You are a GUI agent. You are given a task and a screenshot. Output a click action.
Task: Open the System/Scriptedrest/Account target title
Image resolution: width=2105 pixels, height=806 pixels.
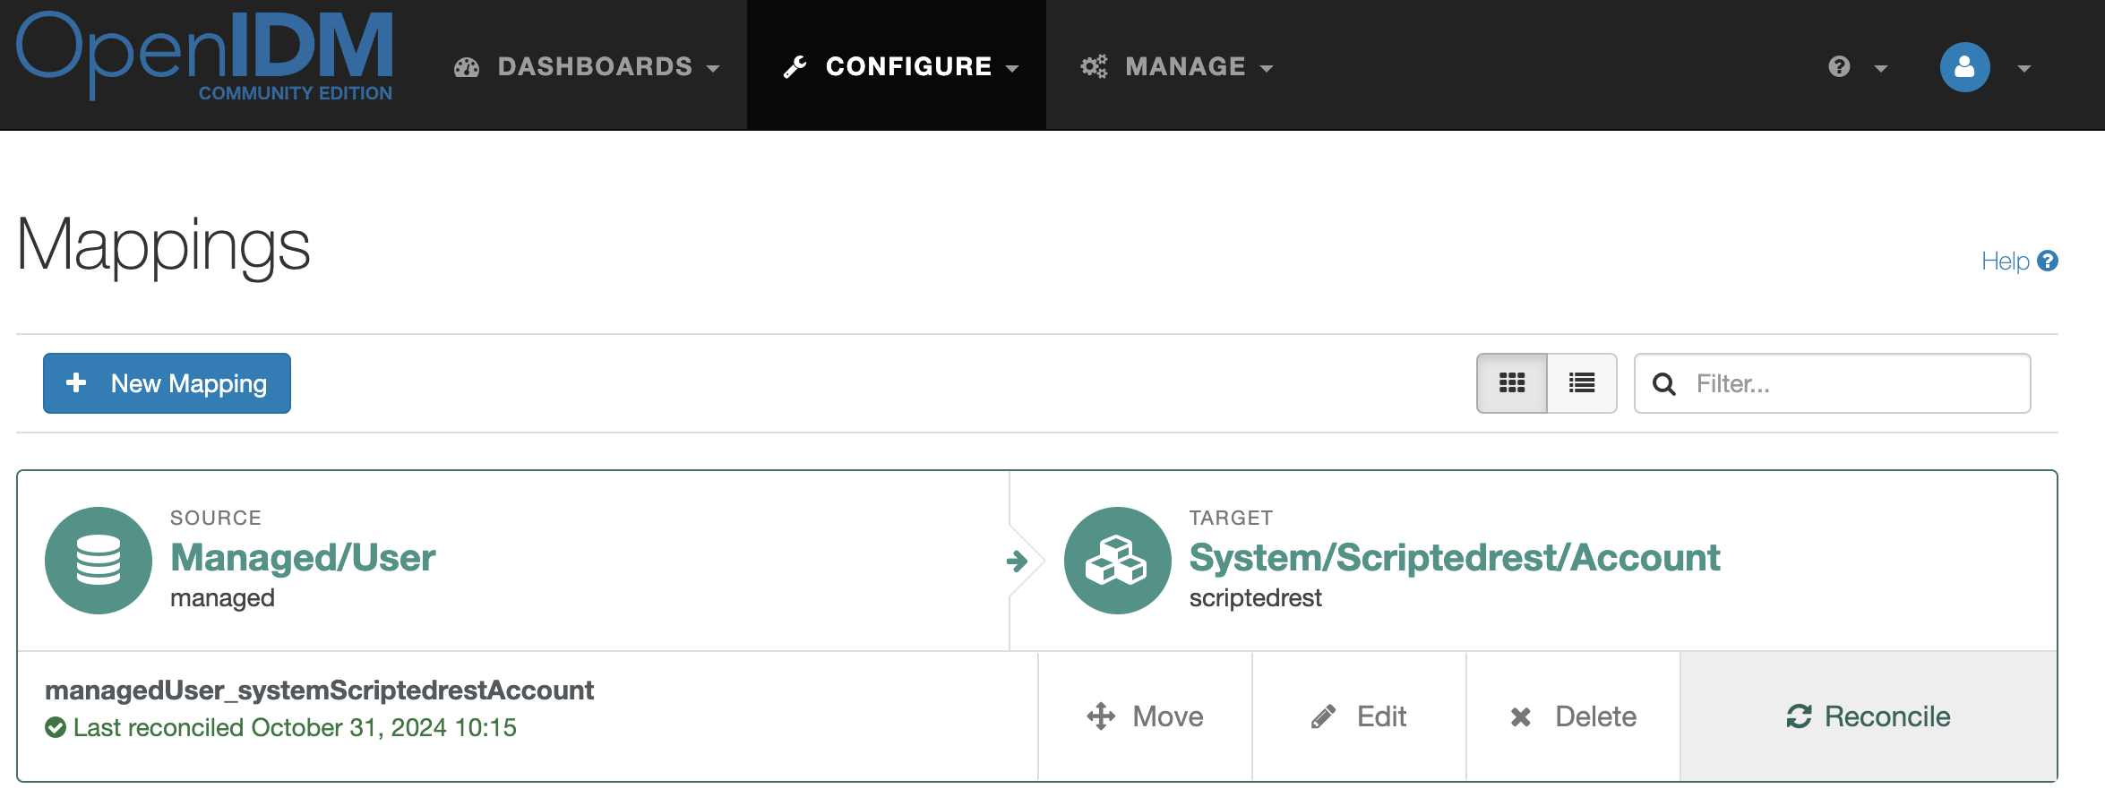pos(1455,557)
